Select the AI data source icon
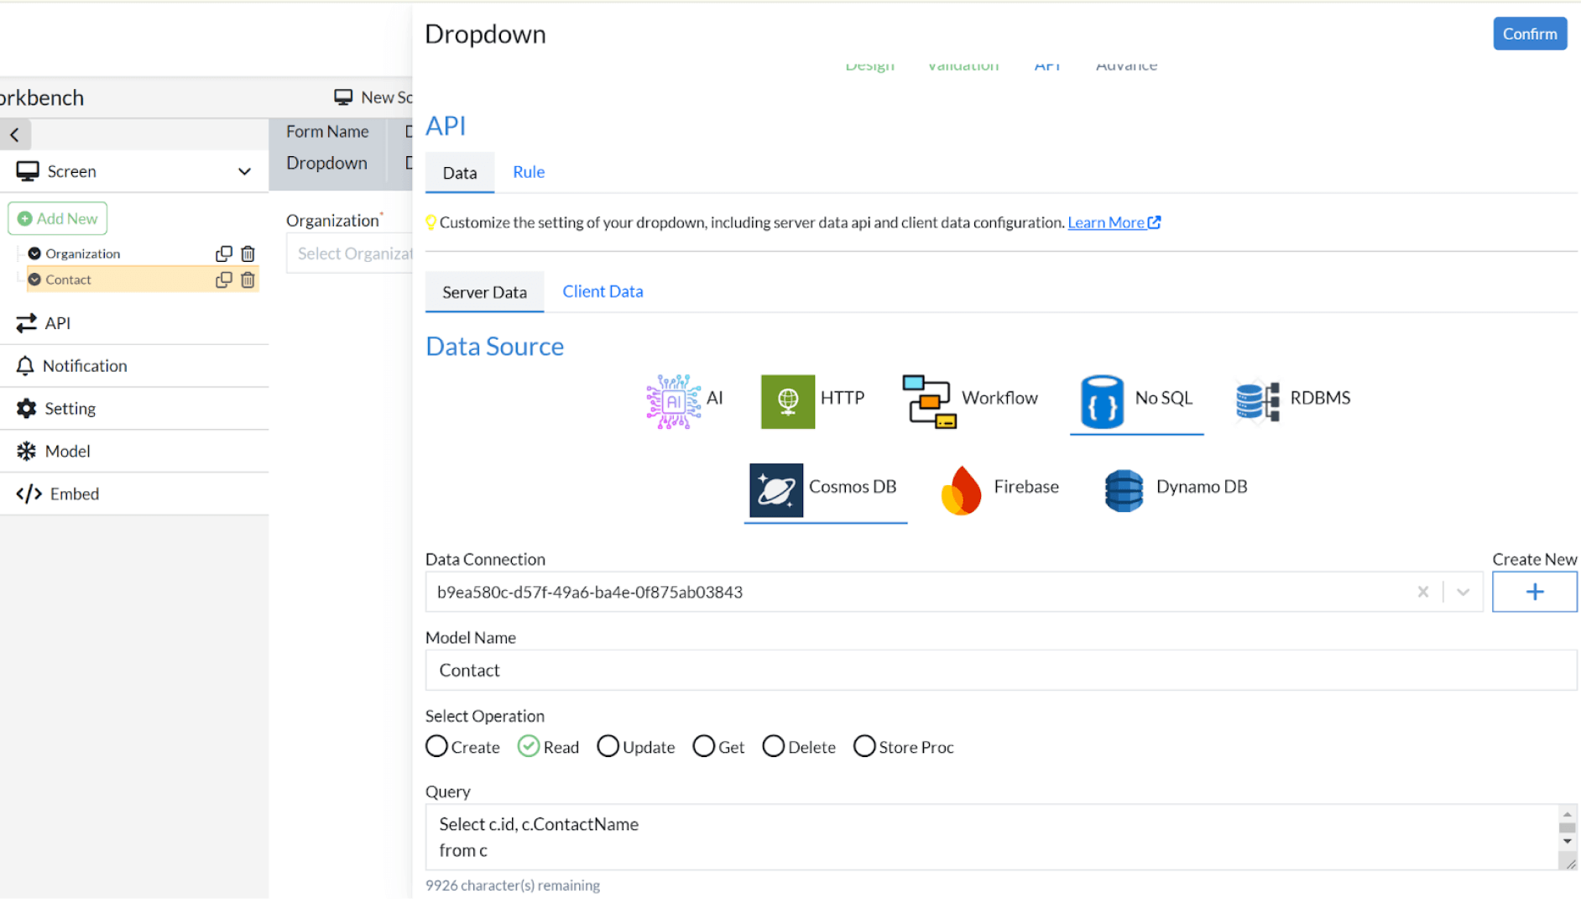Screen dimensions: 1581x899 (673, 401)
